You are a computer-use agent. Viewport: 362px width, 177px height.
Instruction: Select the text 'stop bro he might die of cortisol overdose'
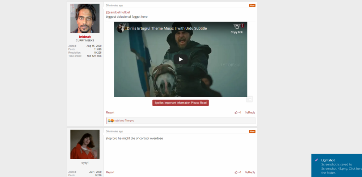point(134,138)
